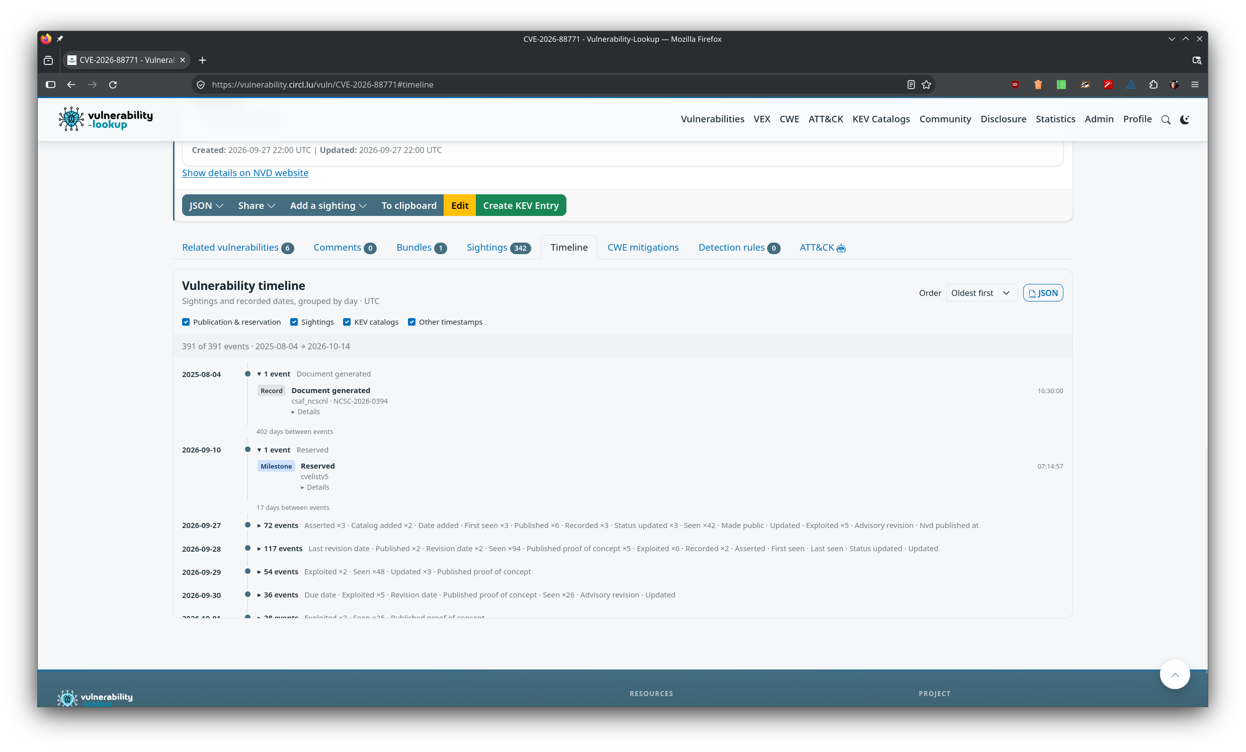This screenshot has width=1246, height=752.
Task: Click the scroll-to-top round arrow button
Action: coord(1175,674)
